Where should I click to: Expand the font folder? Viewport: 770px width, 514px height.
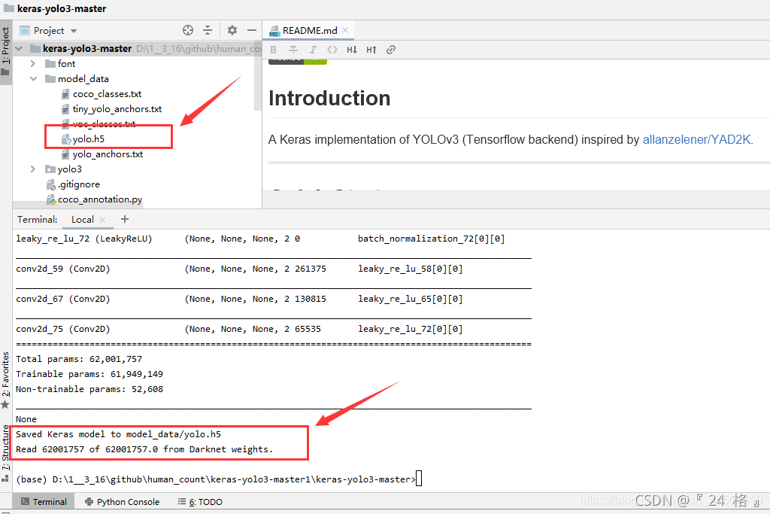33,64
